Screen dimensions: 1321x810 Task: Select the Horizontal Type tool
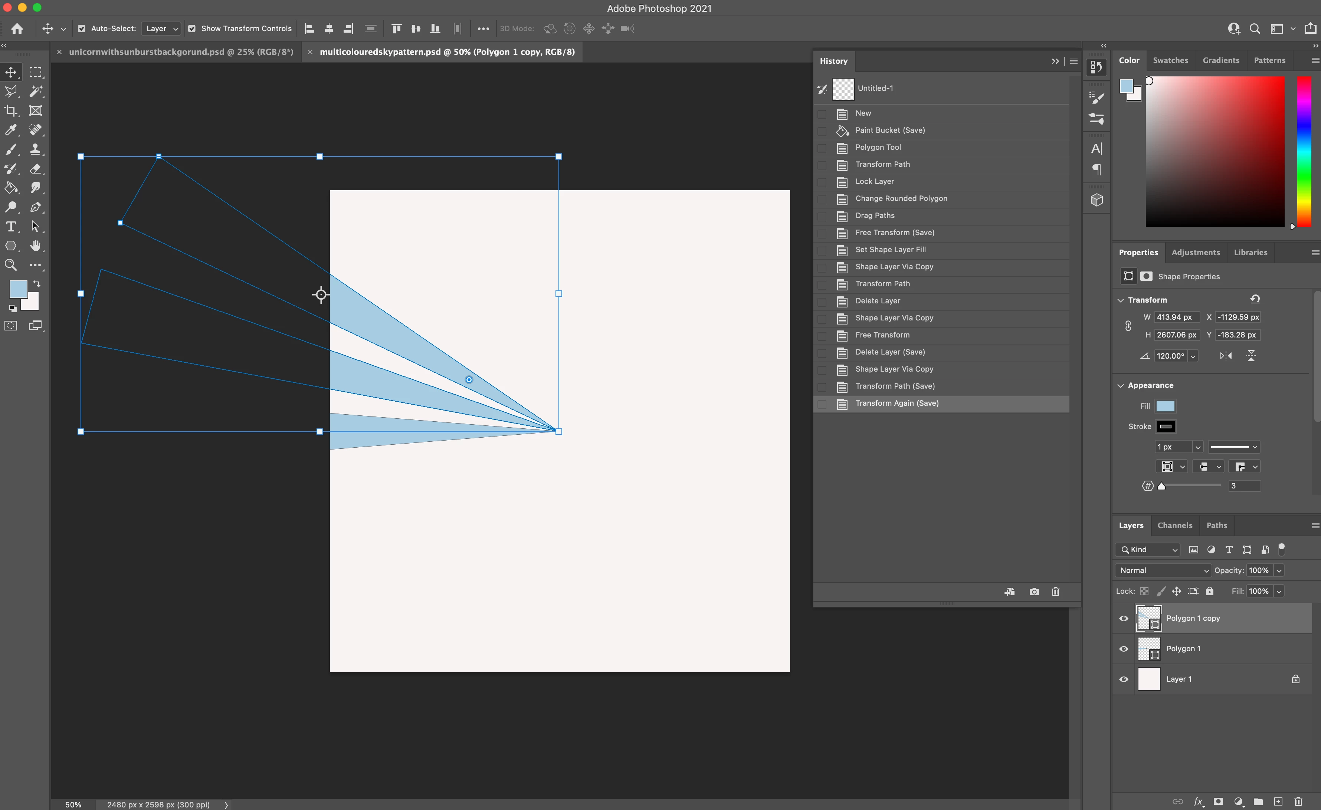coord(11,227)
